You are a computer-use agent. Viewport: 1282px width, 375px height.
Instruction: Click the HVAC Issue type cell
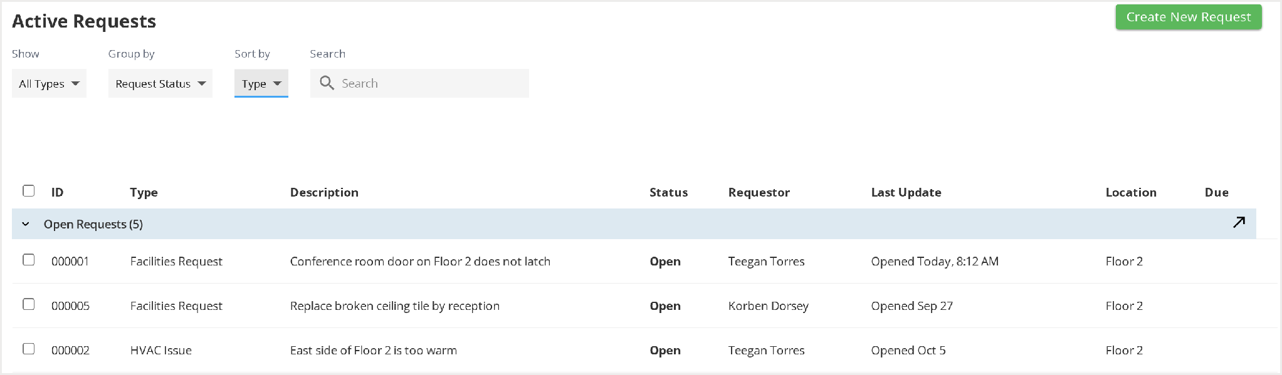coord(161,350)
